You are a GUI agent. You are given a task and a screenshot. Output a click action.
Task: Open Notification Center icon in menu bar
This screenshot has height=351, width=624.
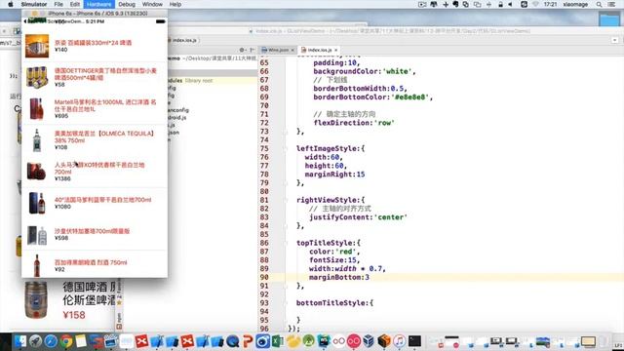pos(611,4)
